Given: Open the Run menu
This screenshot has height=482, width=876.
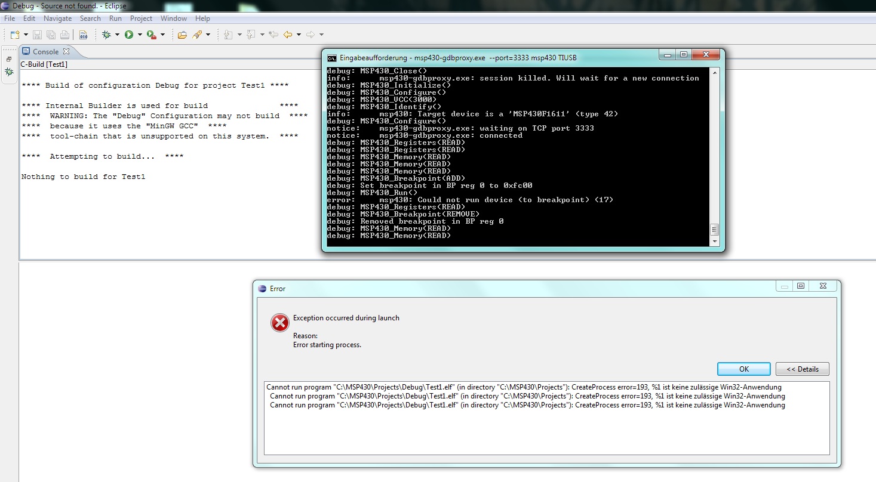Looking at the screenshot, I should click(115, 18).
